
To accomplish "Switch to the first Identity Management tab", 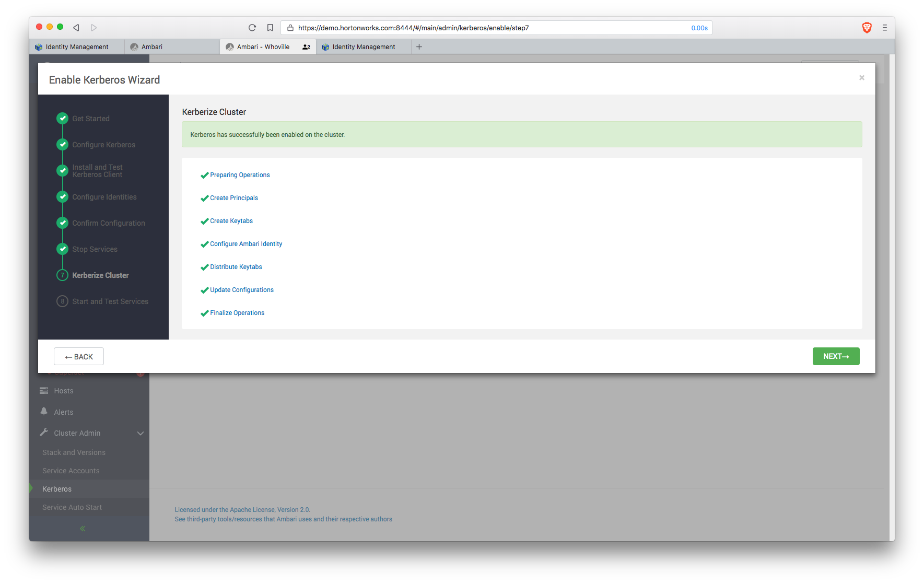I will point(77,47).
